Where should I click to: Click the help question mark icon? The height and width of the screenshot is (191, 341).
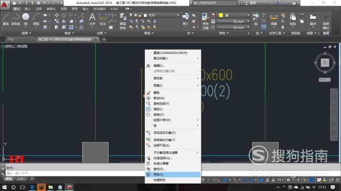[294, 3]
